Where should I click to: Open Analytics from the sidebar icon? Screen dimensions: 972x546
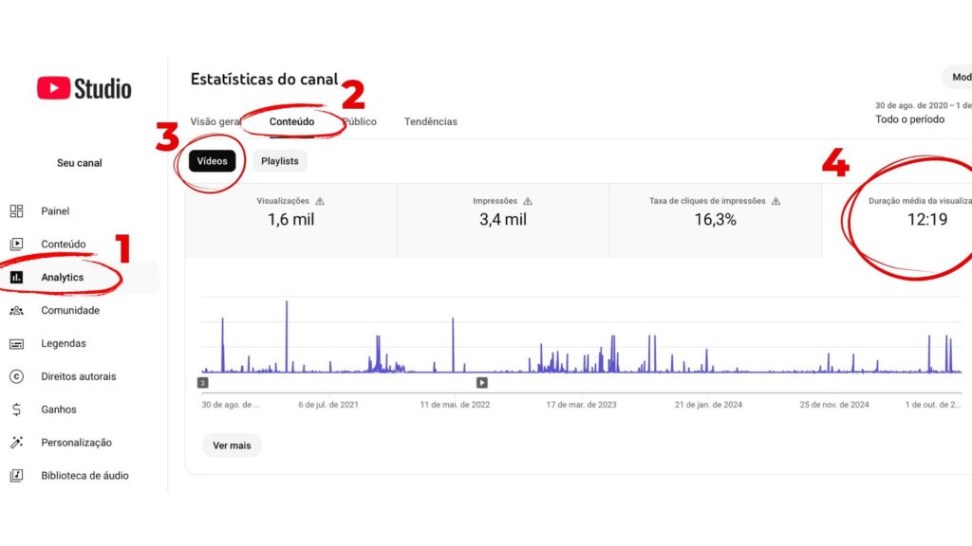click(16, 277)
